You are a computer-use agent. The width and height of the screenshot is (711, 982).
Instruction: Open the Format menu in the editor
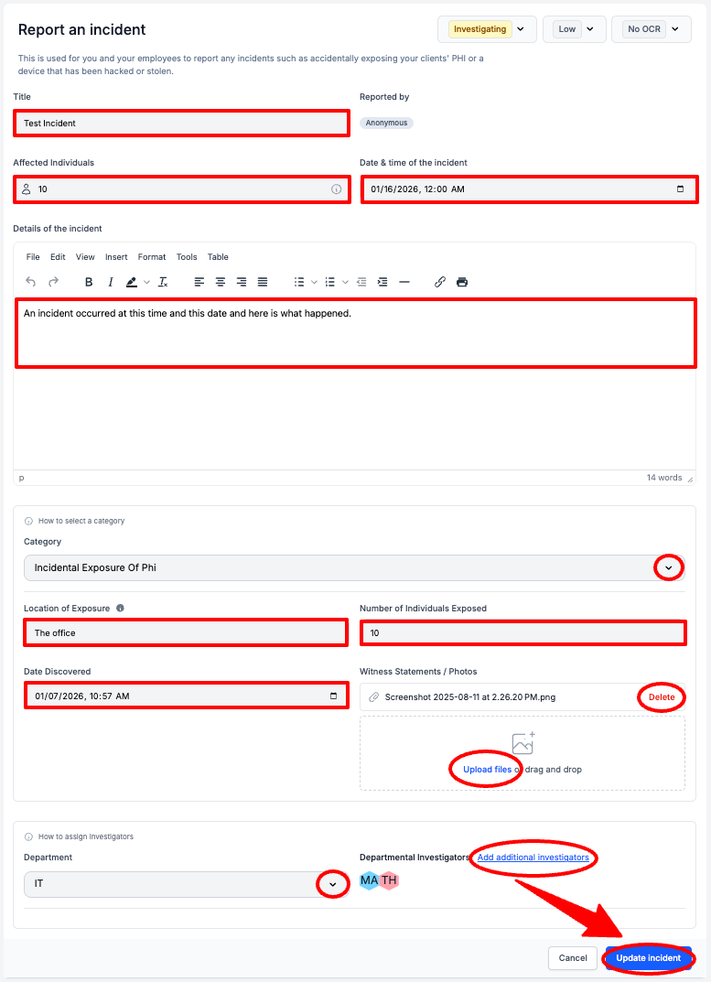[x=152, y=257]
